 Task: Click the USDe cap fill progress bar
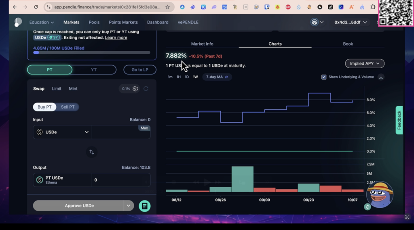pyautogui.click(x=91, y=52)
